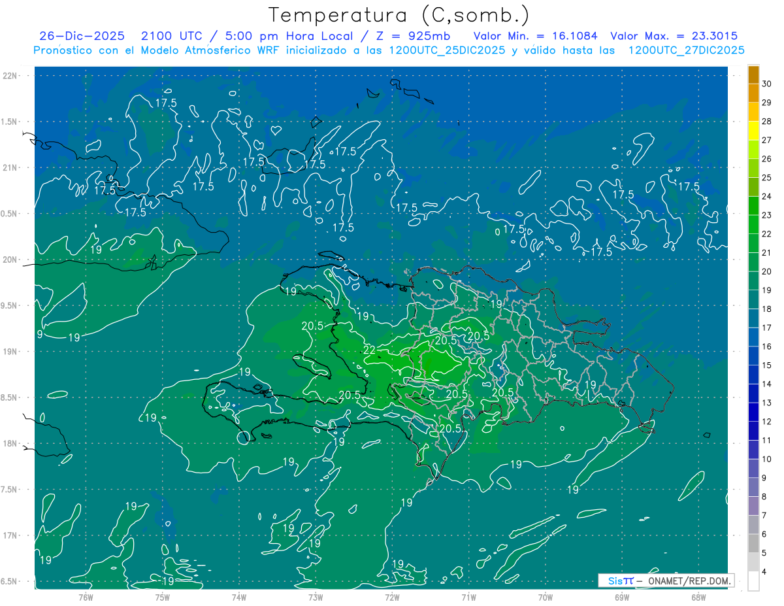
Task: Click "Valor Min. = 16.1084" in header
Action: 535,36
